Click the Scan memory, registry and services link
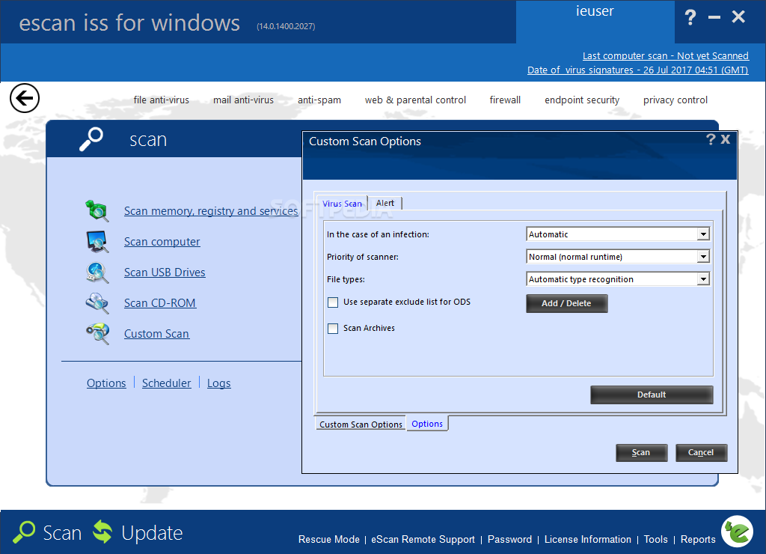 pyautogui.click(x=211, y=211)
